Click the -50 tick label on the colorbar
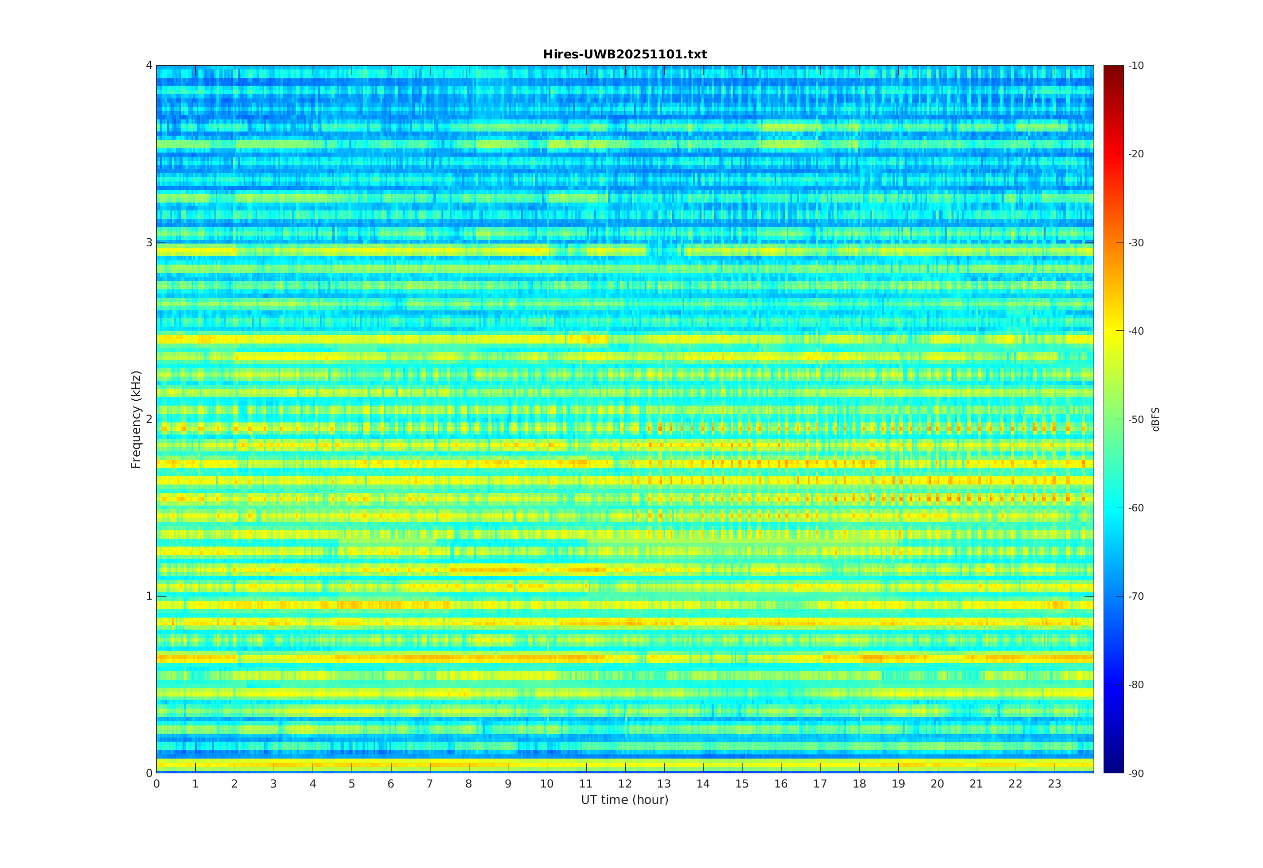Viewport: 1263px width, 868px height. click(1136, 419)
